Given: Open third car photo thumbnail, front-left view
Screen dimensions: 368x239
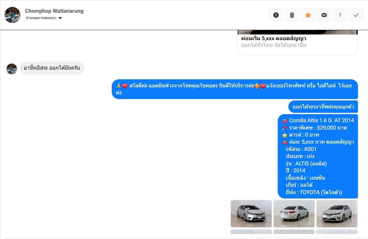Looking at the screenshot, I should tap(337, 214).
